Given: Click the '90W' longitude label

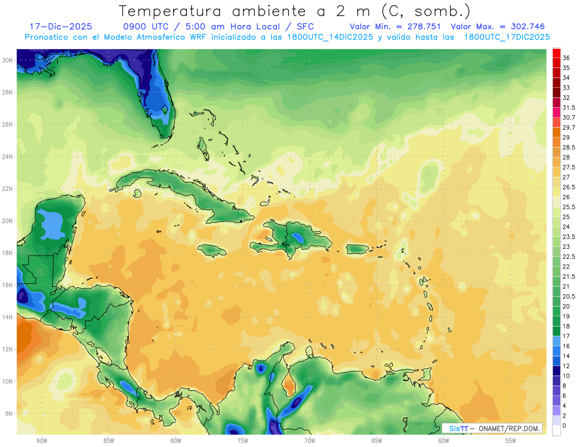Looking at the screenshot, I should pos(41,441).
